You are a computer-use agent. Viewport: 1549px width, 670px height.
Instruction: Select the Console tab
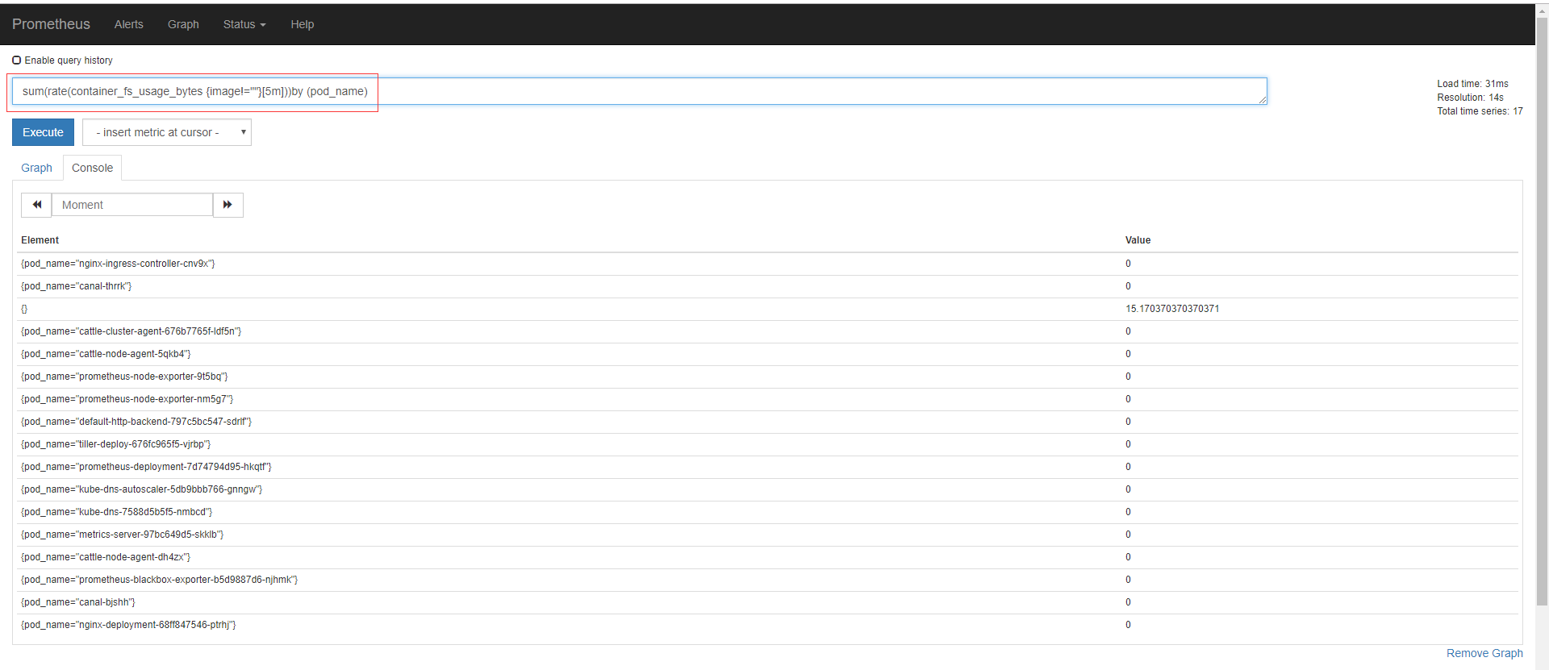[91, 168]
